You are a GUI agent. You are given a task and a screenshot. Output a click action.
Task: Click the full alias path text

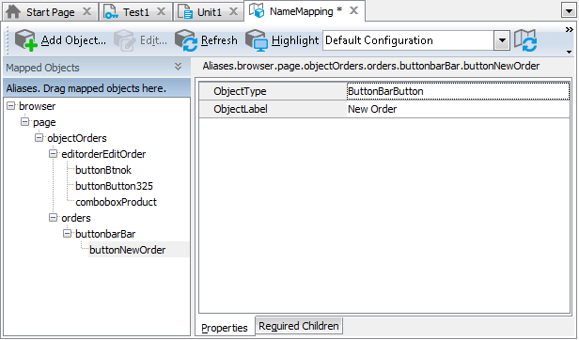(x=370, y=66)
